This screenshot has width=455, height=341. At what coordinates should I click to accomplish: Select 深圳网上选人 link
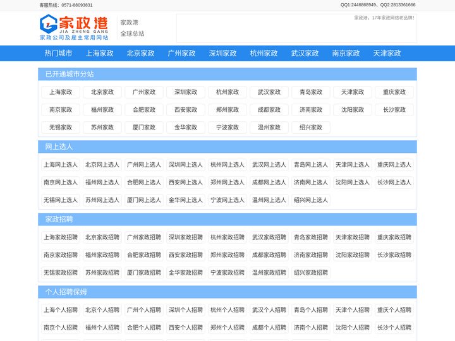click(186, 165)
